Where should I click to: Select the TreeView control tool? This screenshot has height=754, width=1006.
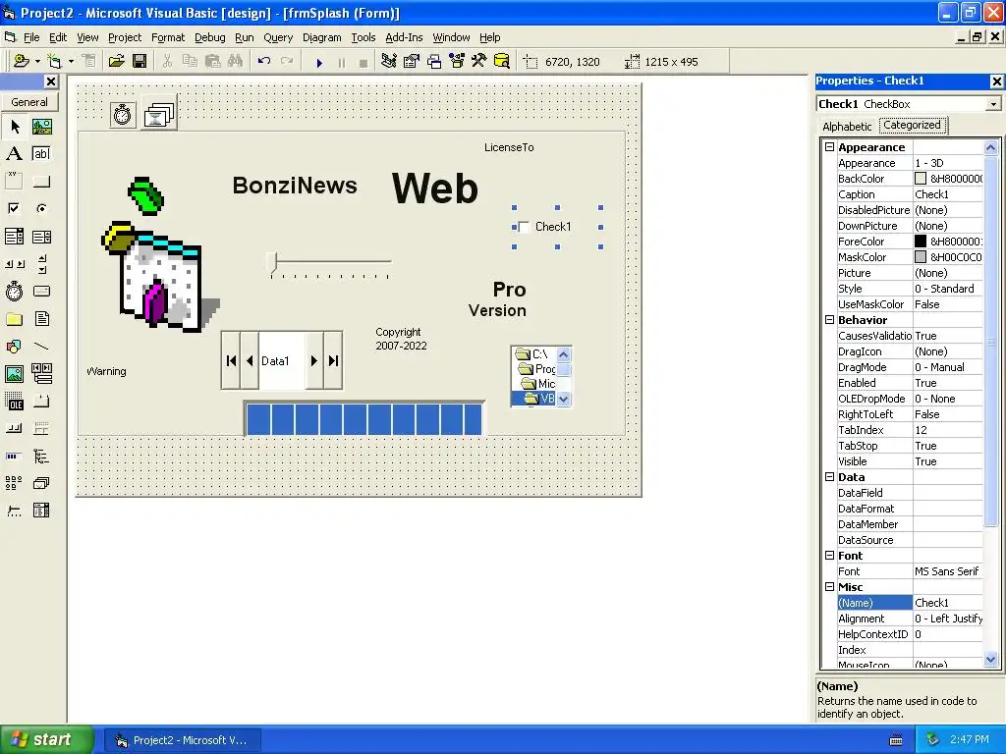click(x=41, y=456)
